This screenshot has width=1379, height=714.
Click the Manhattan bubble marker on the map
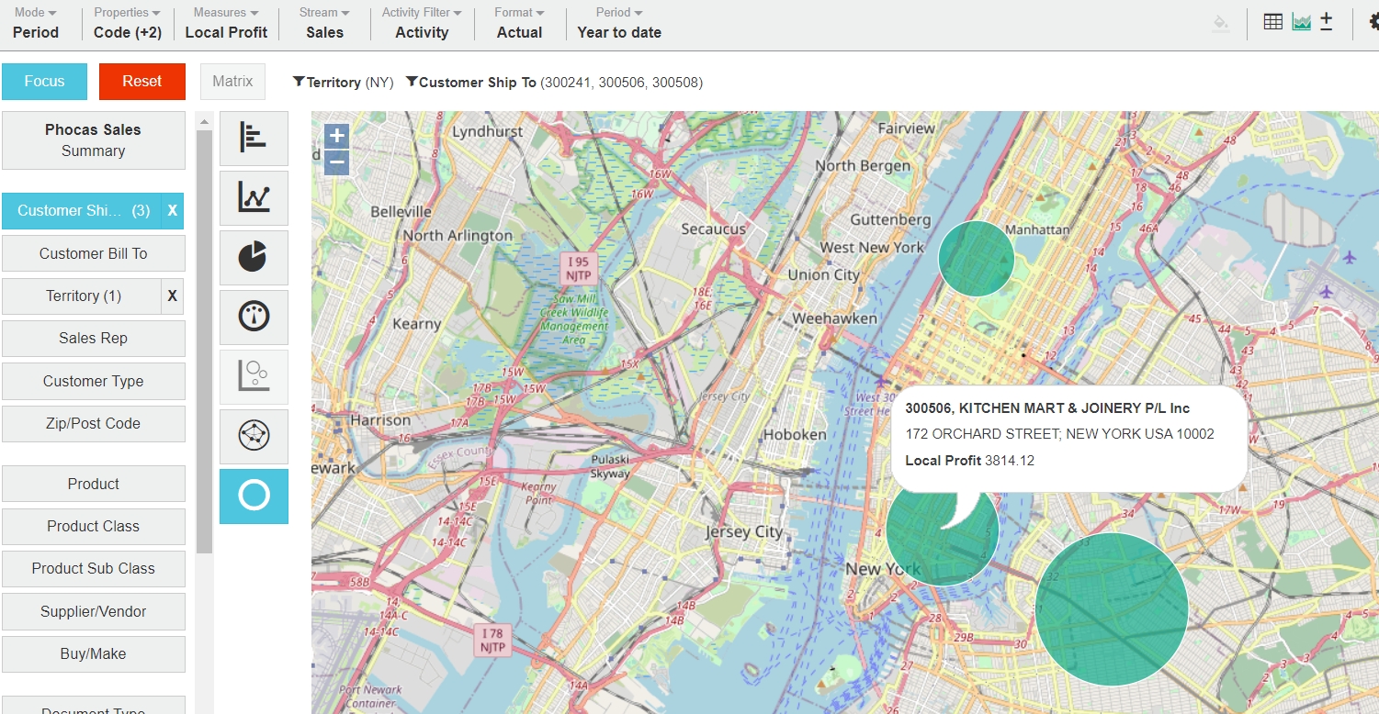(976, 259)
